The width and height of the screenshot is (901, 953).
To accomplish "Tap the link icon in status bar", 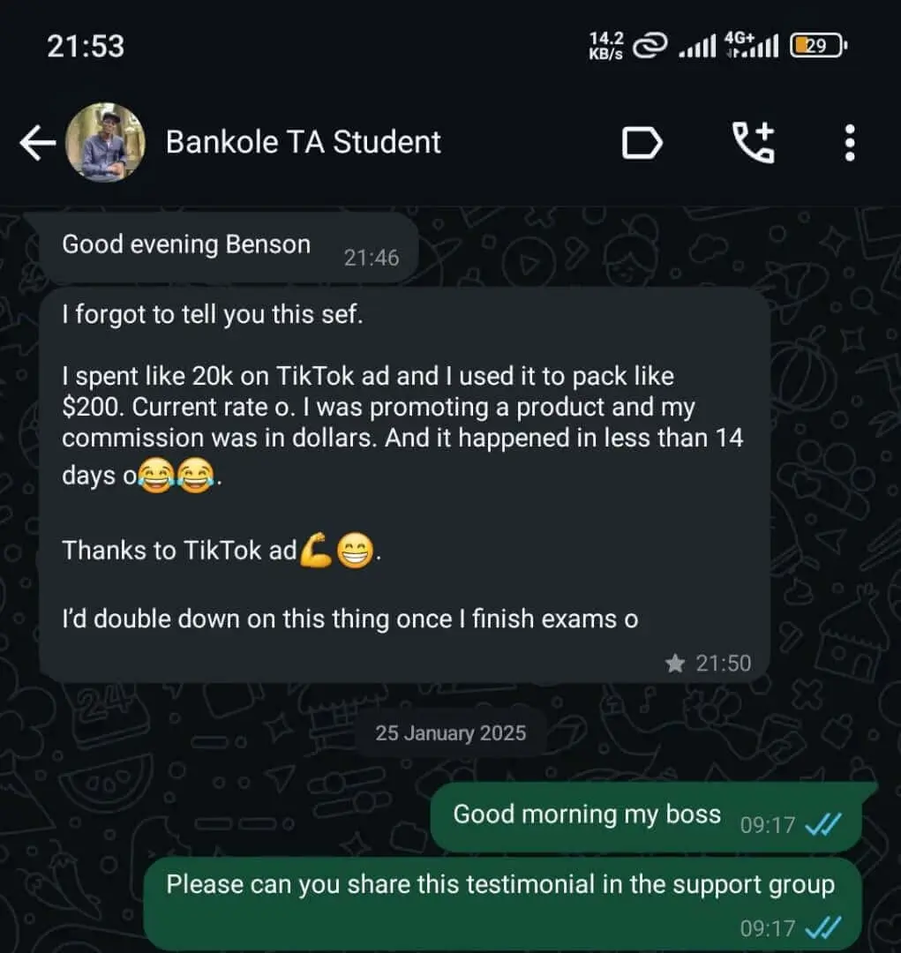I will 649,46.
